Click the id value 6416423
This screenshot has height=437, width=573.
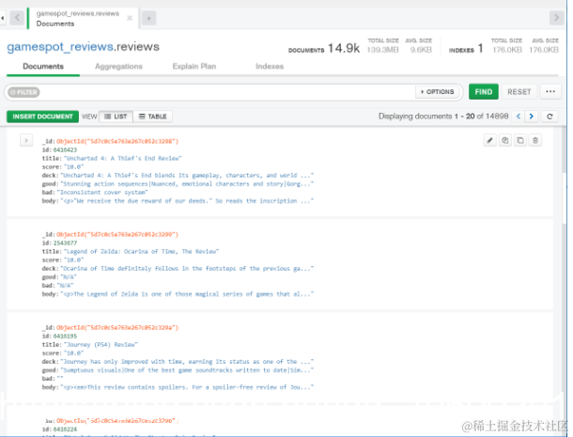(65, 150)
